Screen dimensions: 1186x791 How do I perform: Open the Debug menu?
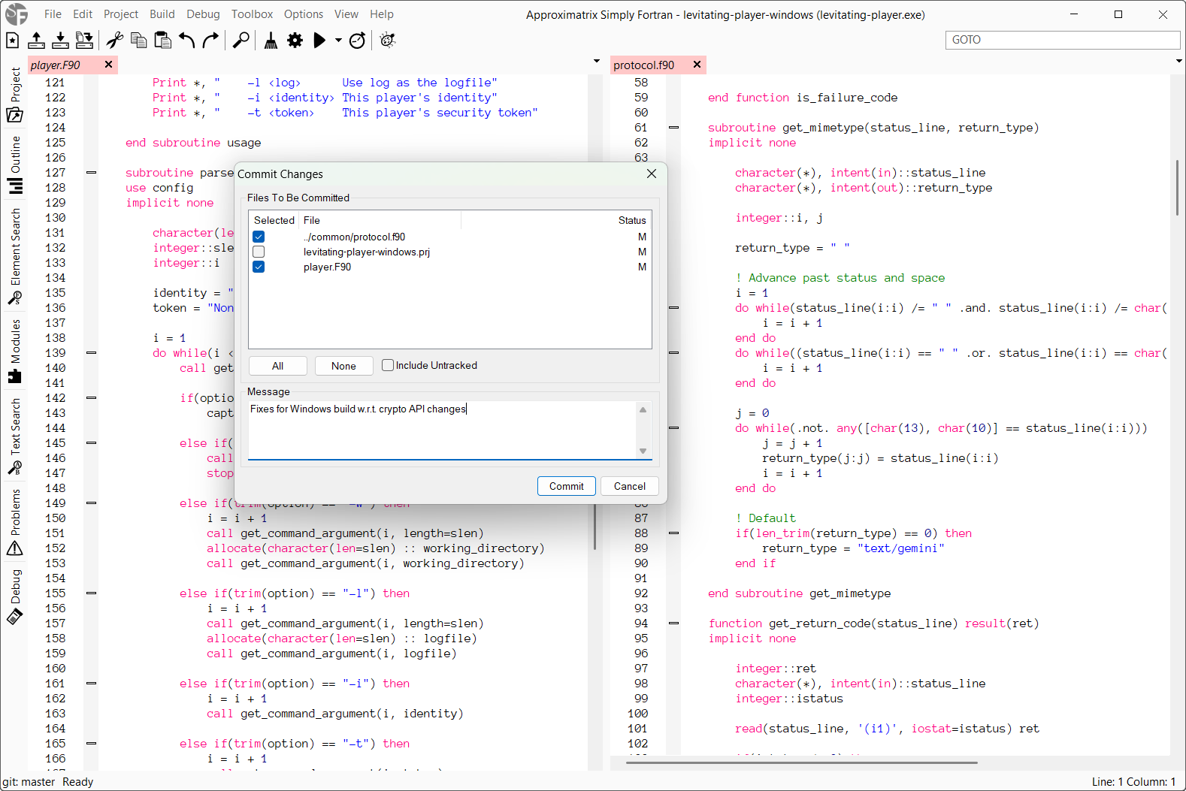[x=203, y=14]
